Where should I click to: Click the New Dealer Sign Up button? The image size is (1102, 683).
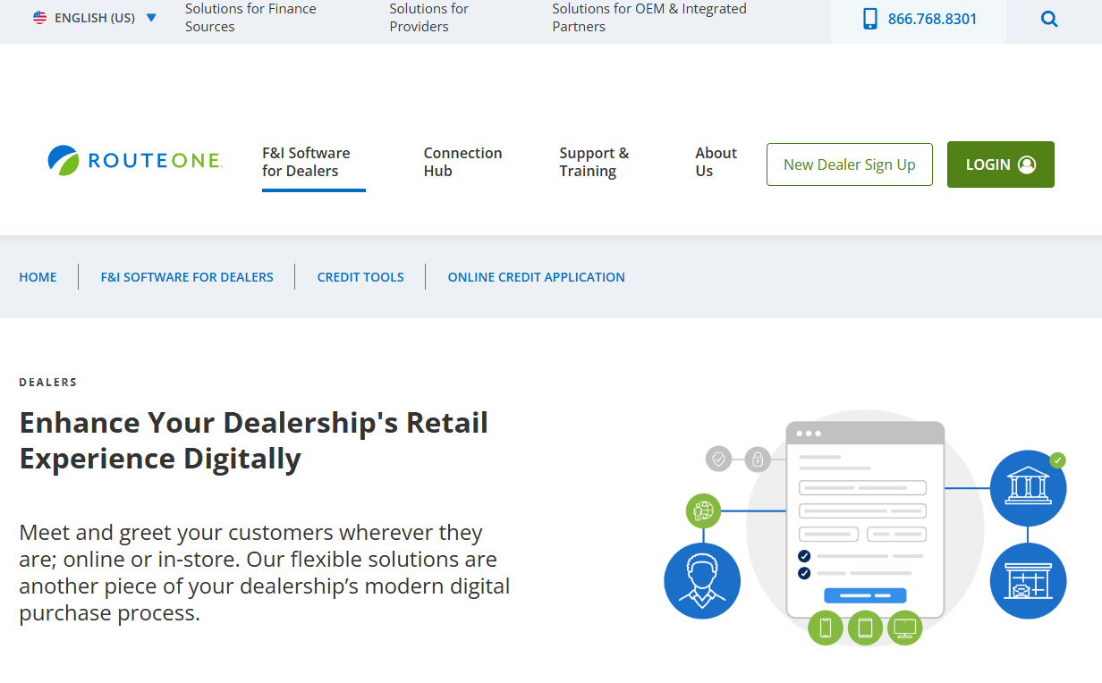click(850, 164)
